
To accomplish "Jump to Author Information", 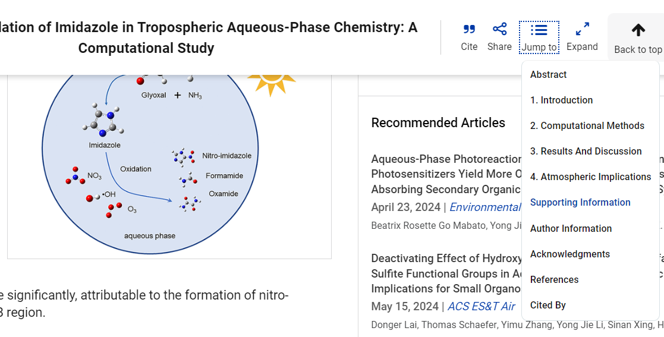I will [571, 228].
